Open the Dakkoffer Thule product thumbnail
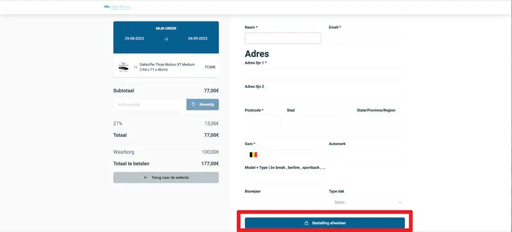 tap(123, 67)
